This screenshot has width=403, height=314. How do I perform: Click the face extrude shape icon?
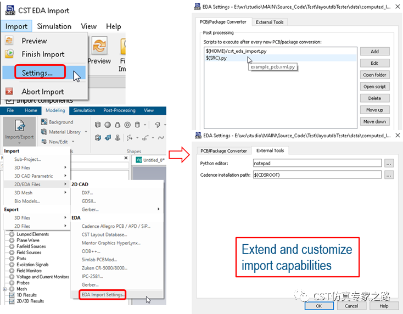pos(98,138)
